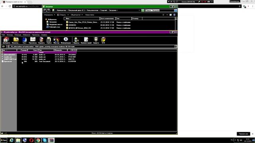
Task: Expand the Explorer address bar history dropdown
Action: (x=139, y=10)
